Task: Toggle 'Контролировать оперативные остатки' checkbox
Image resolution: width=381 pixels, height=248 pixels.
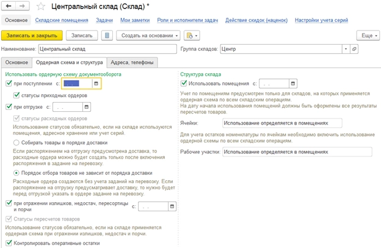Action: pyautogui.click(x=9, y=243)
